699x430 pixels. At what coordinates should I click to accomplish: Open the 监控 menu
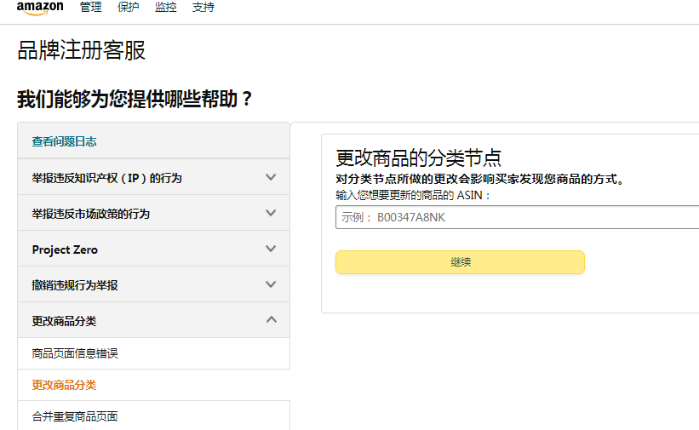(166, 8)
